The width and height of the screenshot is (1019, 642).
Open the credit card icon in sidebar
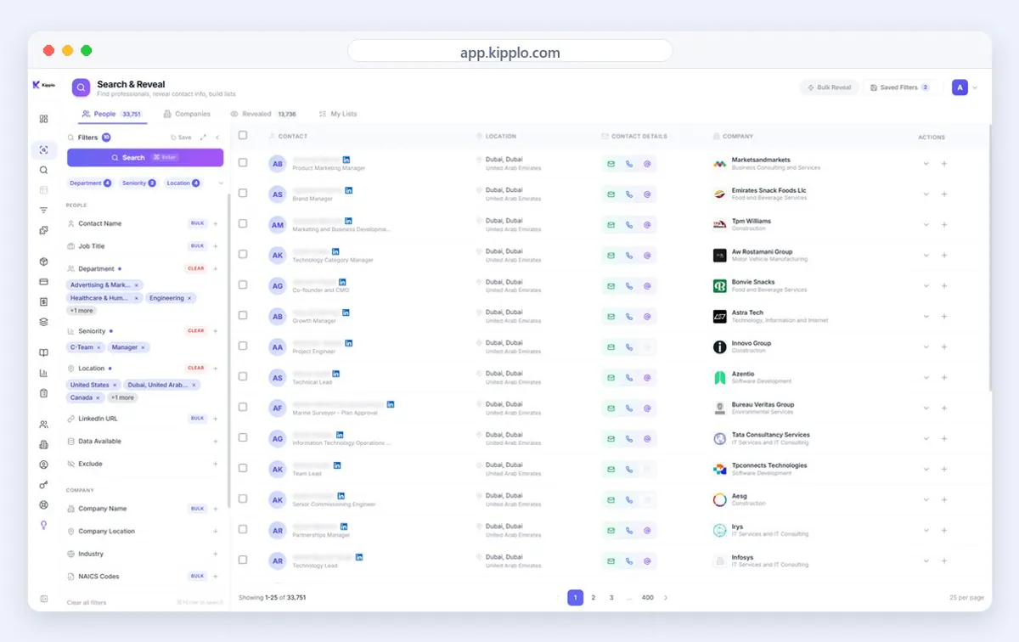coord(43,281)
